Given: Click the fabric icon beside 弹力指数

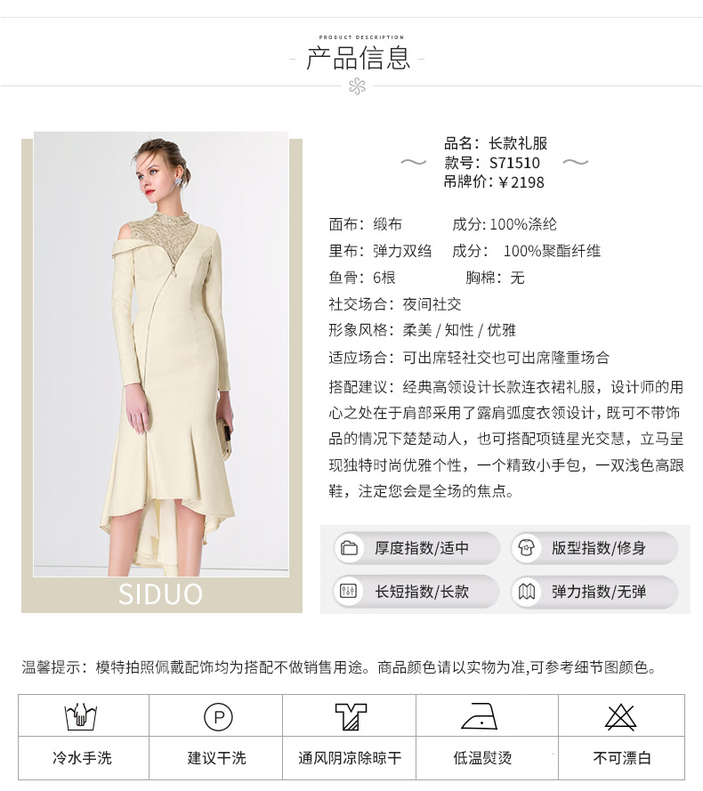Looking at the screenshot, I should [527, 591].
